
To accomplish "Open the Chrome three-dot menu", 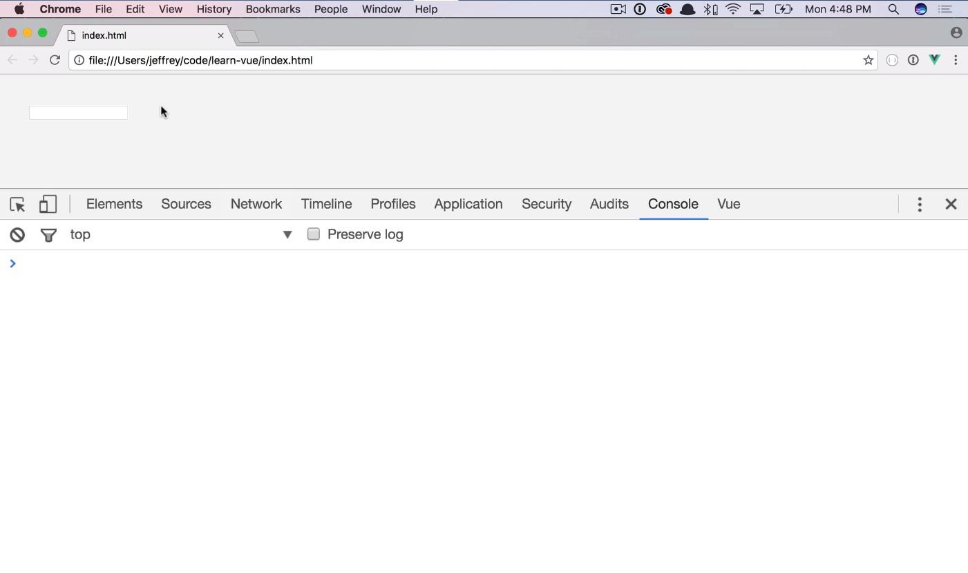I will pyautogui.click(x=956, y=60).
